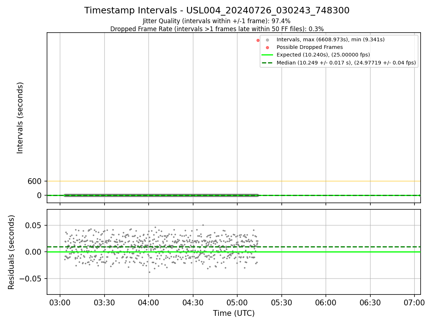Click the solid green line sample beside the 'Expected' legend entry

click(x=267, y=55)
